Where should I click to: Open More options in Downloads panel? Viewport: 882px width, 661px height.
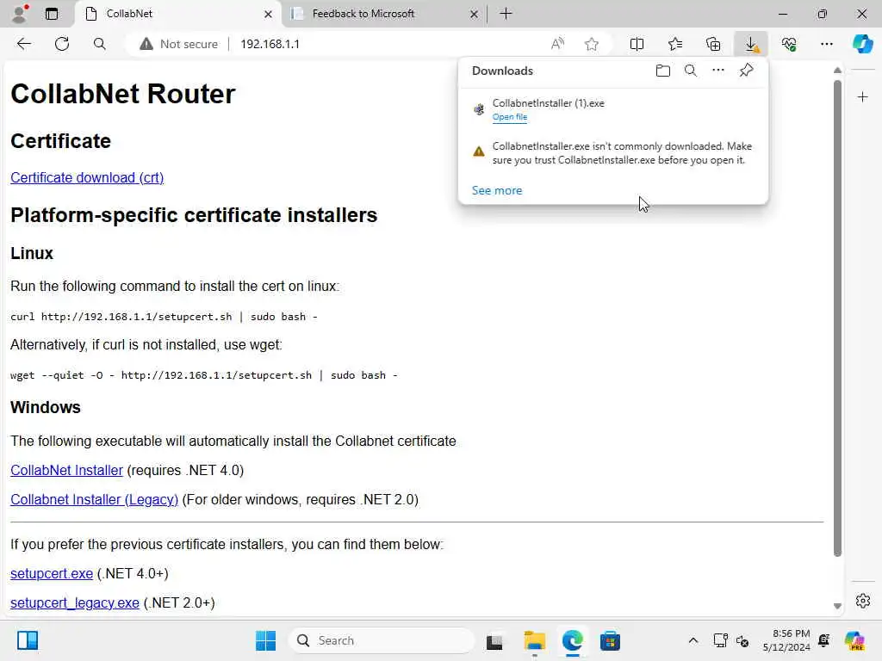tap(718, 71)
